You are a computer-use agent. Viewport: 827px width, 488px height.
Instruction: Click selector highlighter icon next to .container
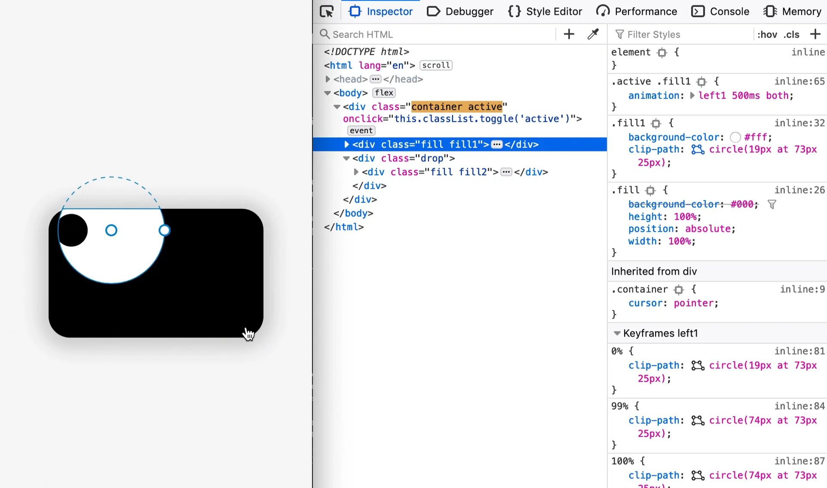click(679, 290)
